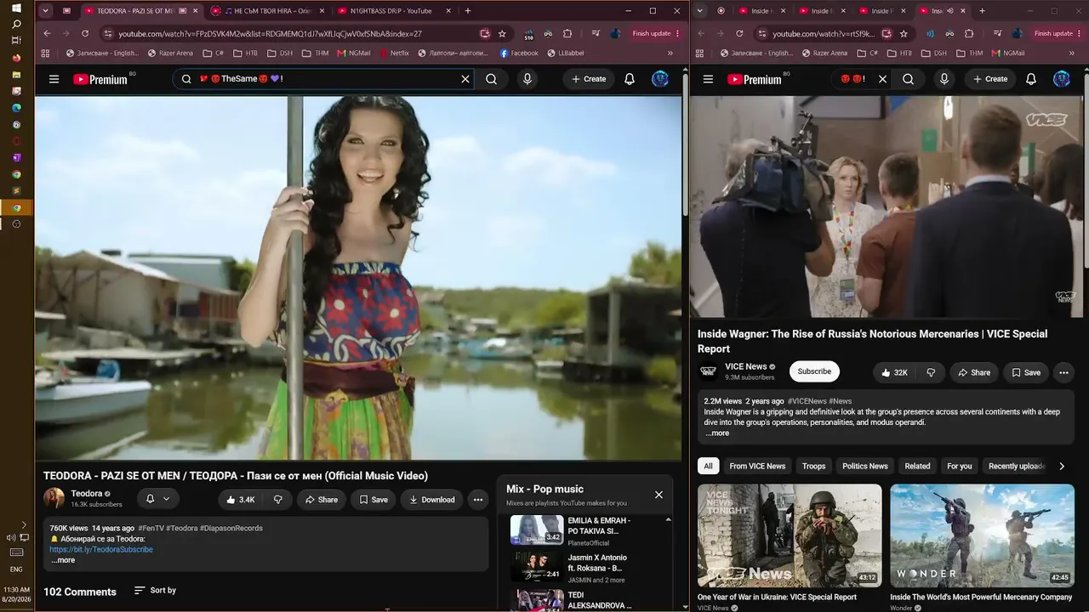Open more actions menu for Inside Wagner video

coord(1063,372)
